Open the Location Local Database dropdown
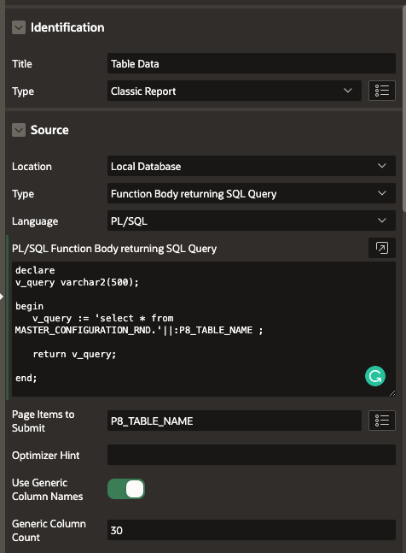This screenshot has width=406, height=553. coord(252,166)
